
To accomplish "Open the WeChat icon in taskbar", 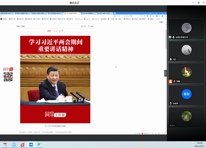I will (x=39, y=145).
